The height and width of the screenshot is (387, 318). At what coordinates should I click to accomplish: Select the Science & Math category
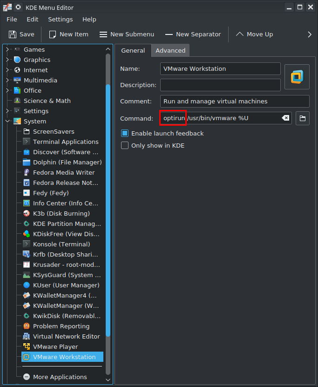(x=47, y=101)
